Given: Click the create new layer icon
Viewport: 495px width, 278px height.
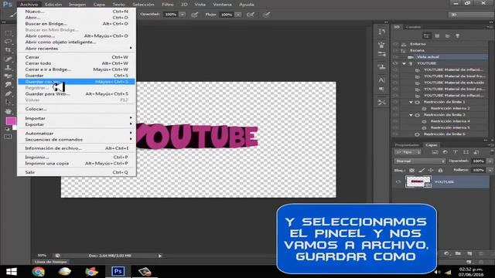Looking at the screenshot, I should [x=469, y=253].
